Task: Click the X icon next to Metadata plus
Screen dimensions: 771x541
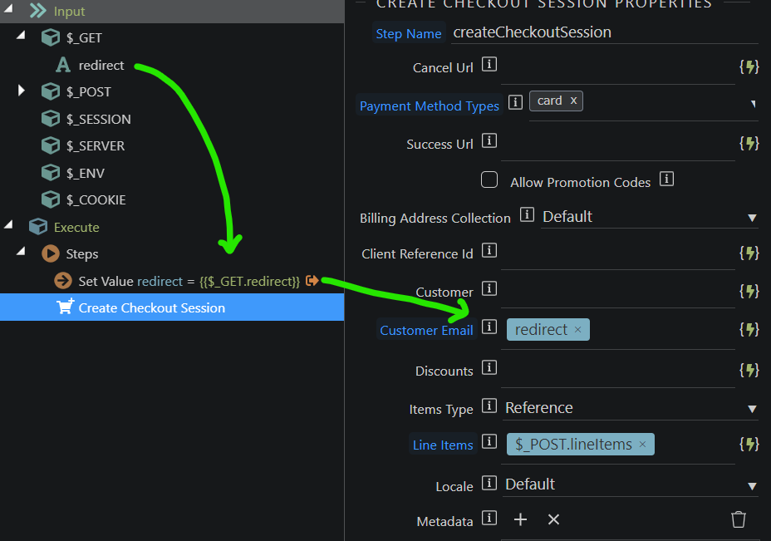Action: pyautogui.click(x=553, y=519)
